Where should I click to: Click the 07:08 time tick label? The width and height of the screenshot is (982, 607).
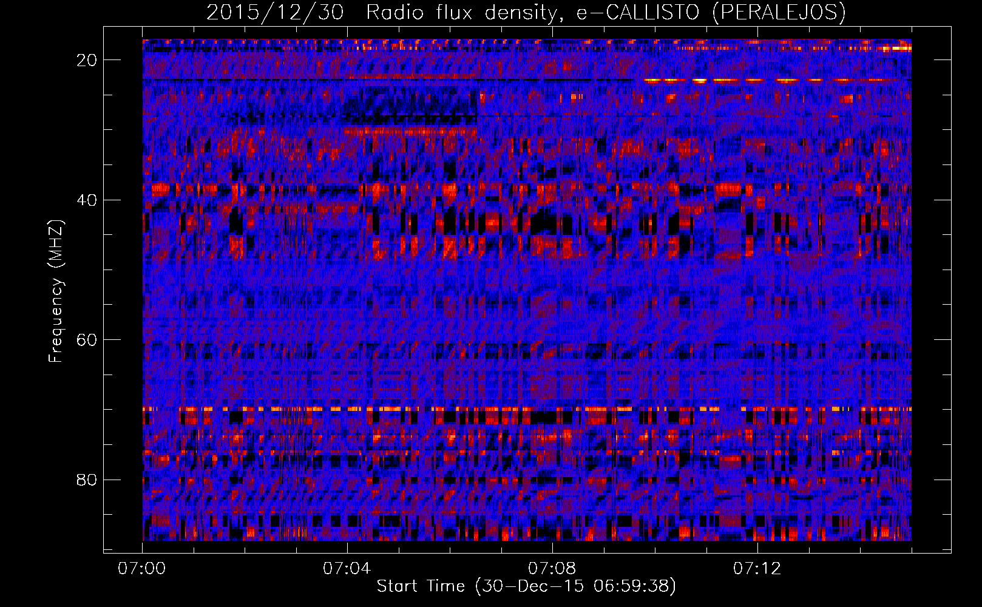click(x=552, y=569)
